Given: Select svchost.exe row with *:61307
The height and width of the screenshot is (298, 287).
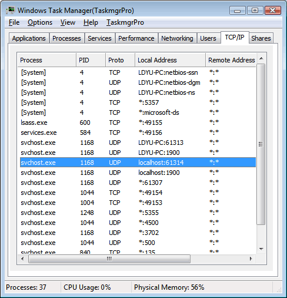Looking at the screenshot, I should (x=138, y=183).
